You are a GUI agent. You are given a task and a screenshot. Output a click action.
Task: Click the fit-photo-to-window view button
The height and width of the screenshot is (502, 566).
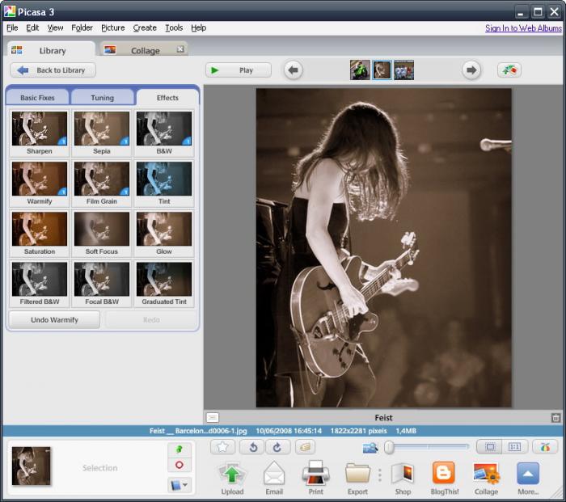pos(490,447)
